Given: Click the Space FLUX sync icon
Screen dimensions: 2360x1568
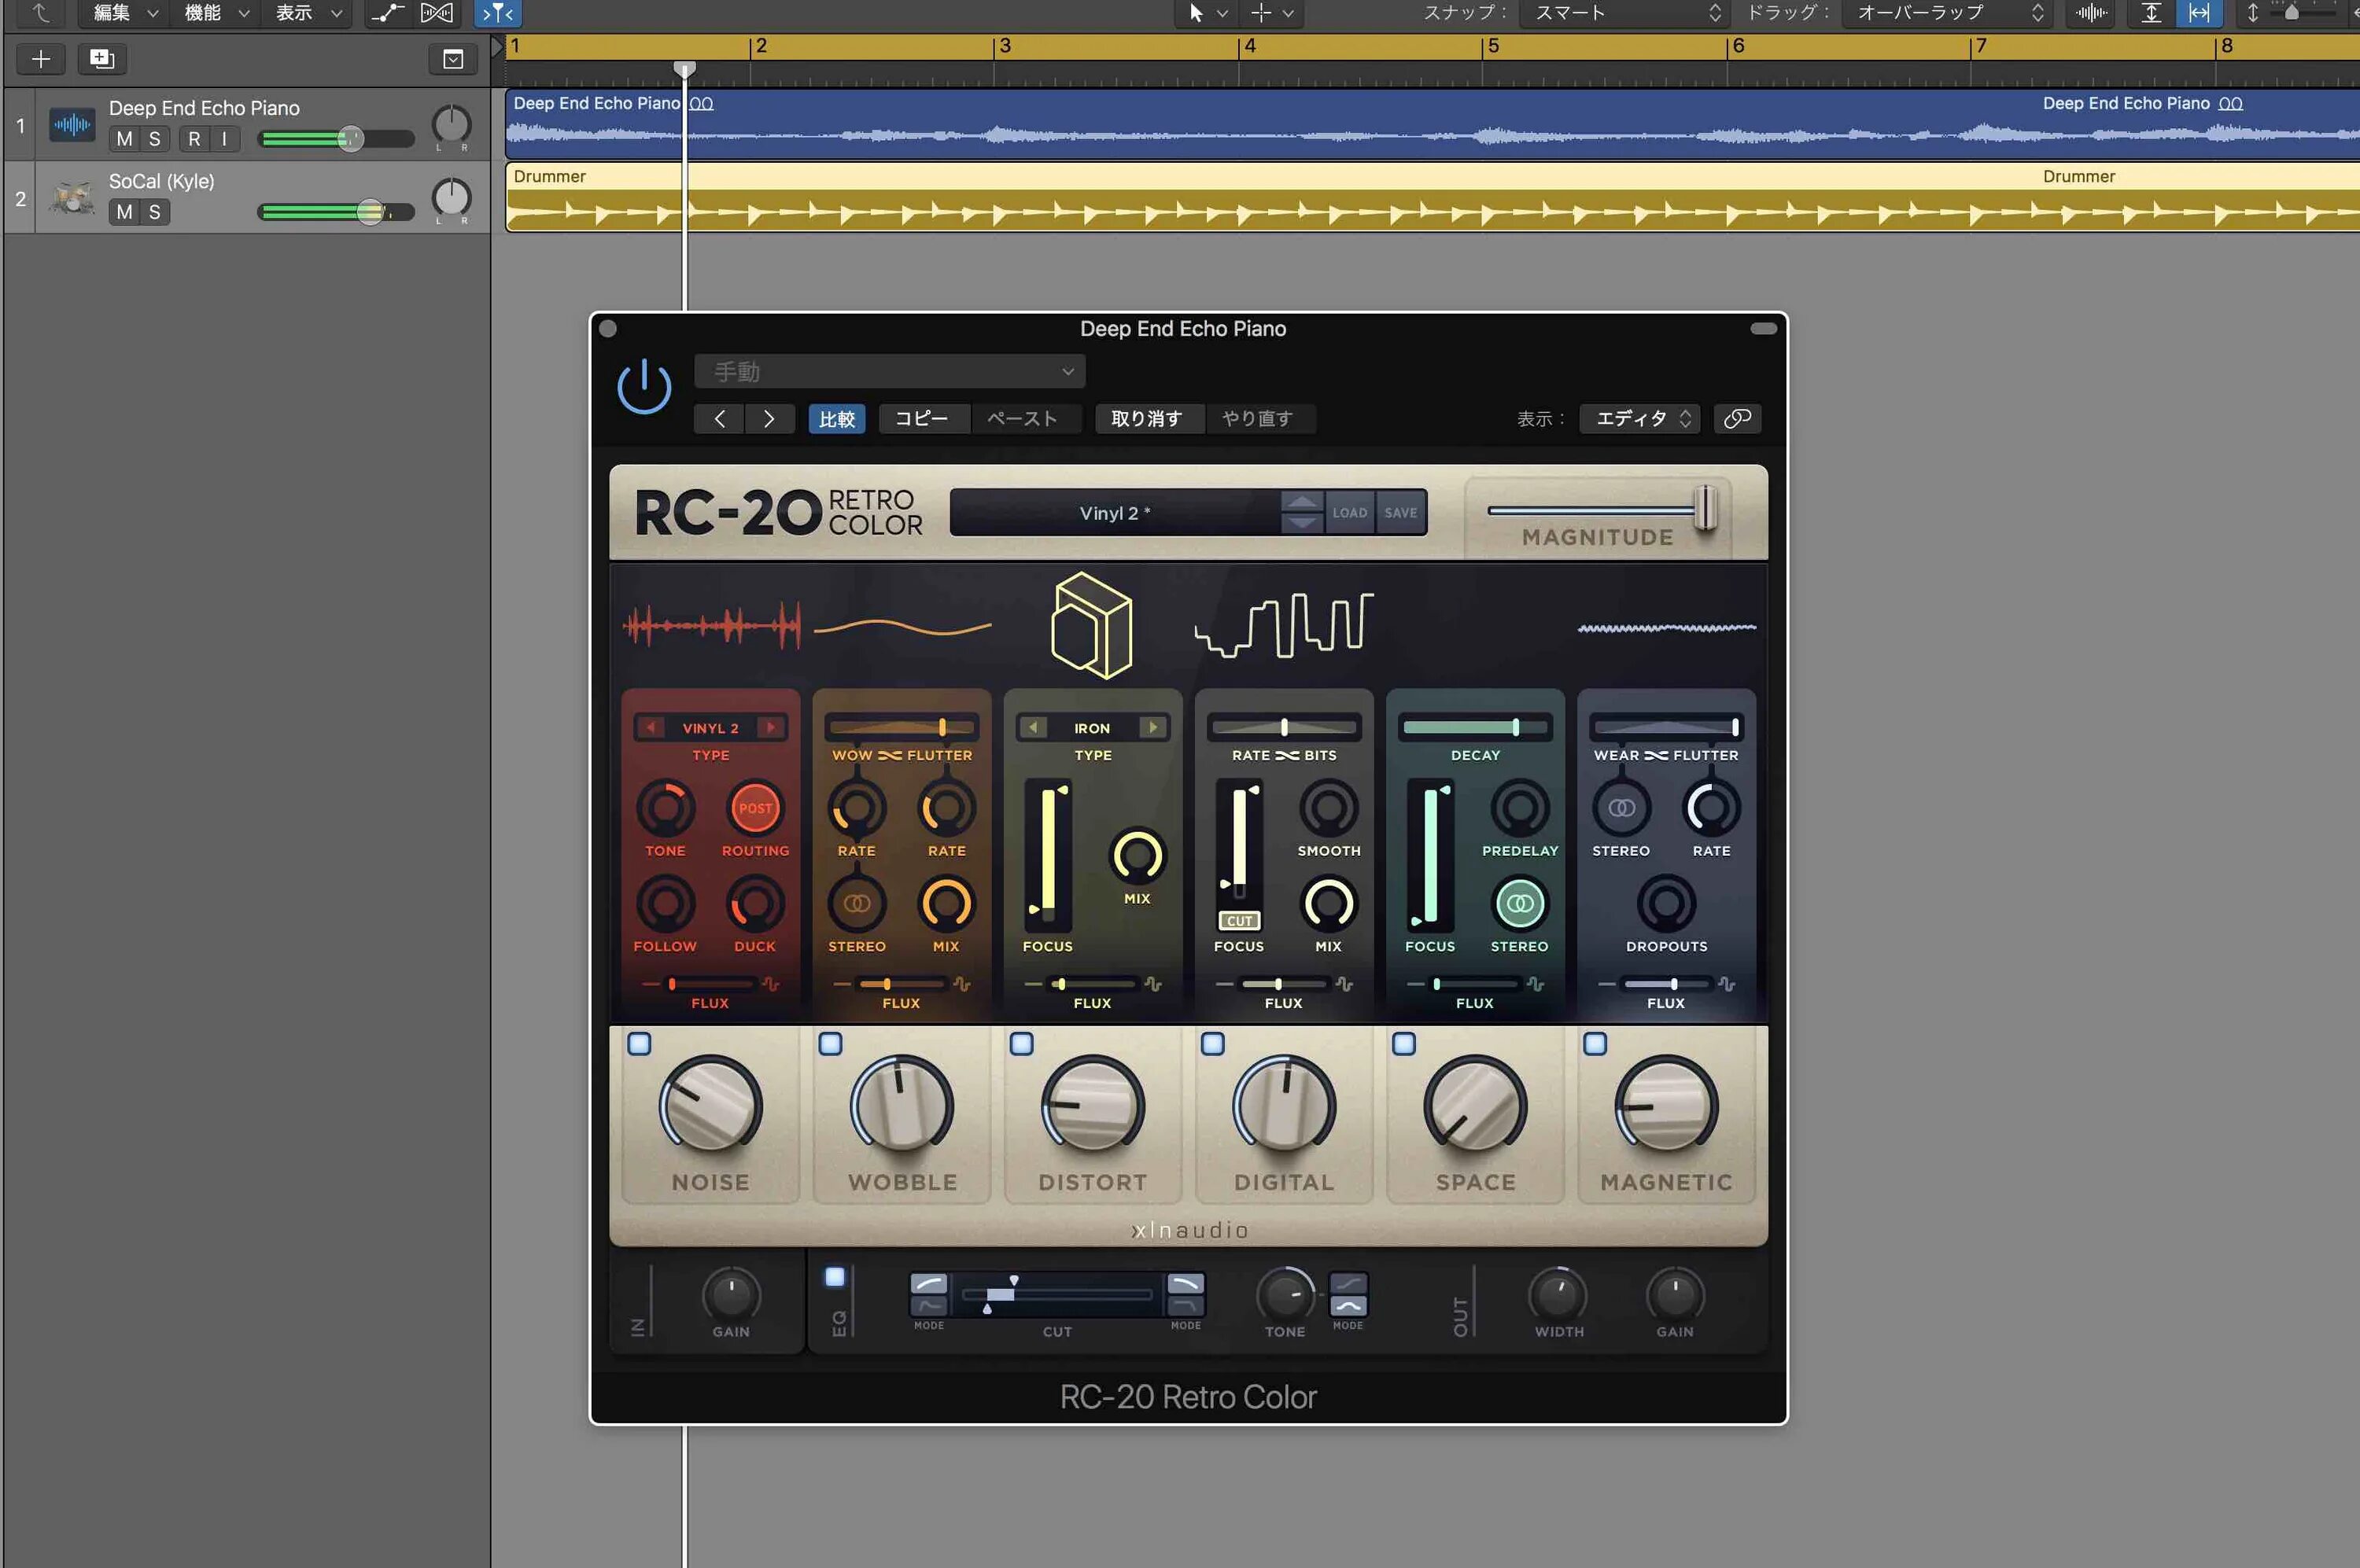Looking at the screenshot, I should pyautogui.click(x=1536, y=984).
